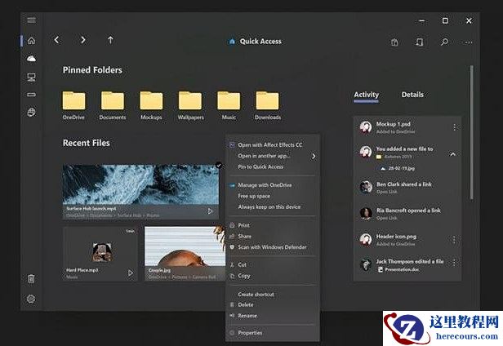Viewport: 503px width, 346px height.
Task: Play the Surface Hub launch.mp4 video
Action: click(x=210, y=211)
